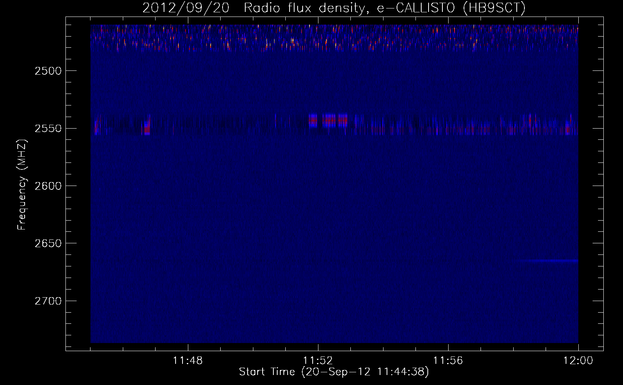
Task: Select the 2600 frequency axis label
Action: pyautogui.click(x=48, y=186)
